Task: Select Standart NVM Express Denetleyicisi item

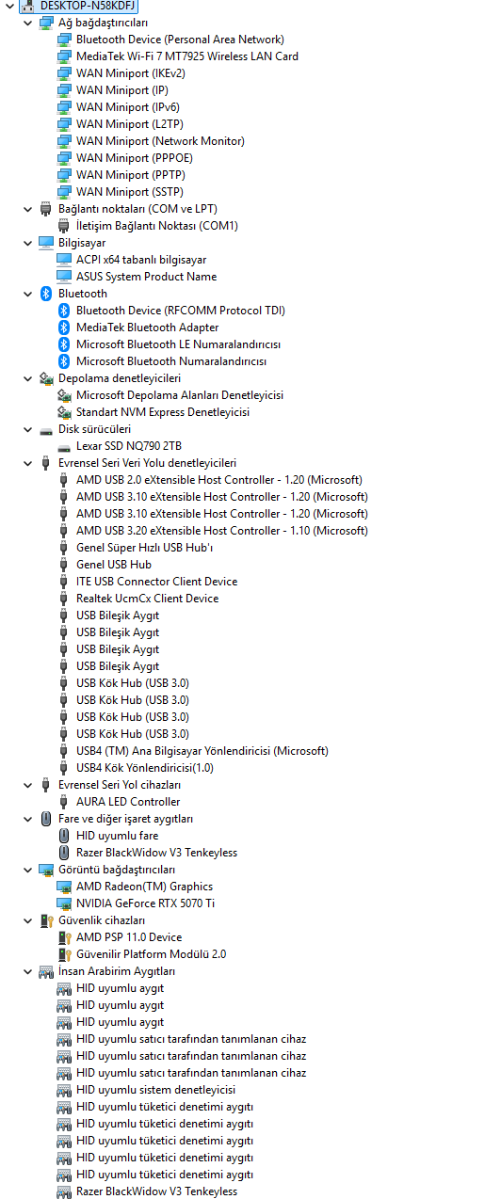Action: click(x=163, y=412)
